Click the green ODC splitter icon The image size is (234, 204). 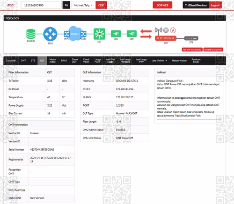tap(116, 34)
